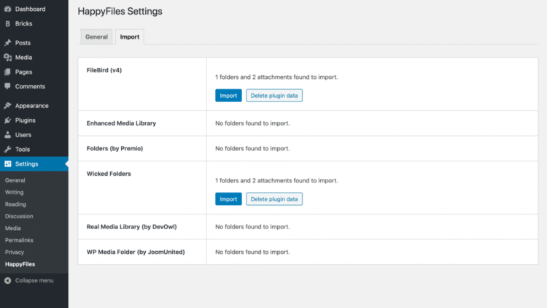The height and width of the screenshot is (308, 547).
Task: Click the Plugins plug icon
Action: coord(8,120)
